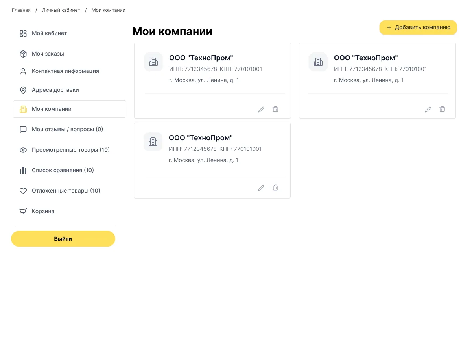The image size is (472, 338).
Task: Click the yellow Выйти button
Action: 63,239
